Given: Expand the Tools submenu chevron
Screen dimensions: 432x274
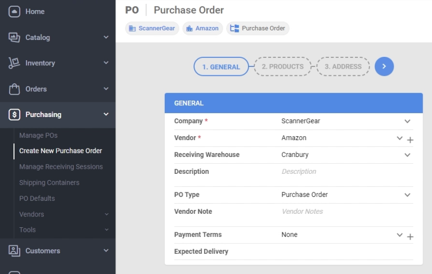Looking at the screenshot, I should click(107, 230).
